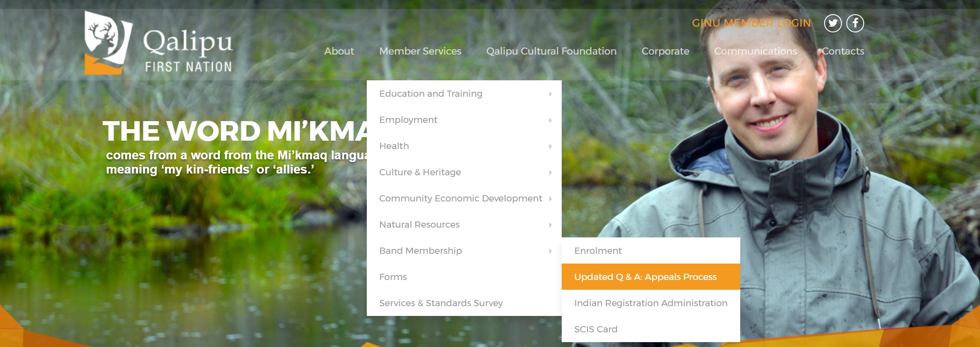Viewport: 980px width, 347px height.
Task: Expand the Employment submenu arrow
Action: pos(550,120)
